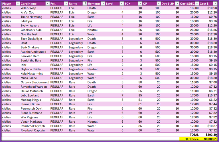Select the $0.00061 DEC price cell

click(x=208, y=139)
